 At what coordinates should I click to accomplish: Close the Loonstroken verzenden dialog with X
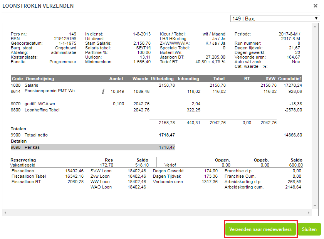[x=316, y=6]
